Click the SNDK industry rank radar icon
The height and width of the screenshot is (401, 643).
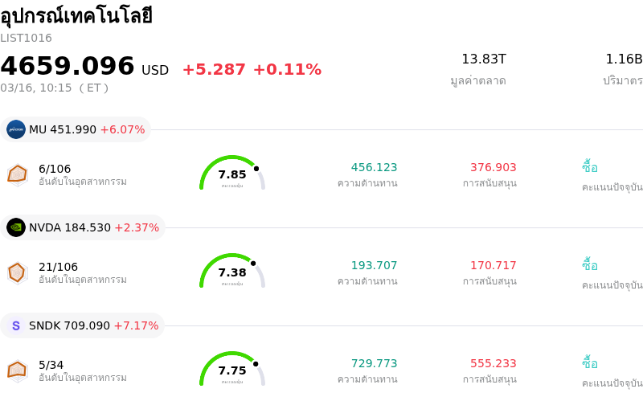18,370
